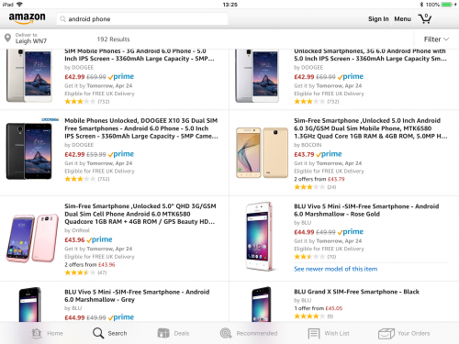Expand the Filter dropdown
This screenshot has width=459, height=344.
tap(436, 39)
